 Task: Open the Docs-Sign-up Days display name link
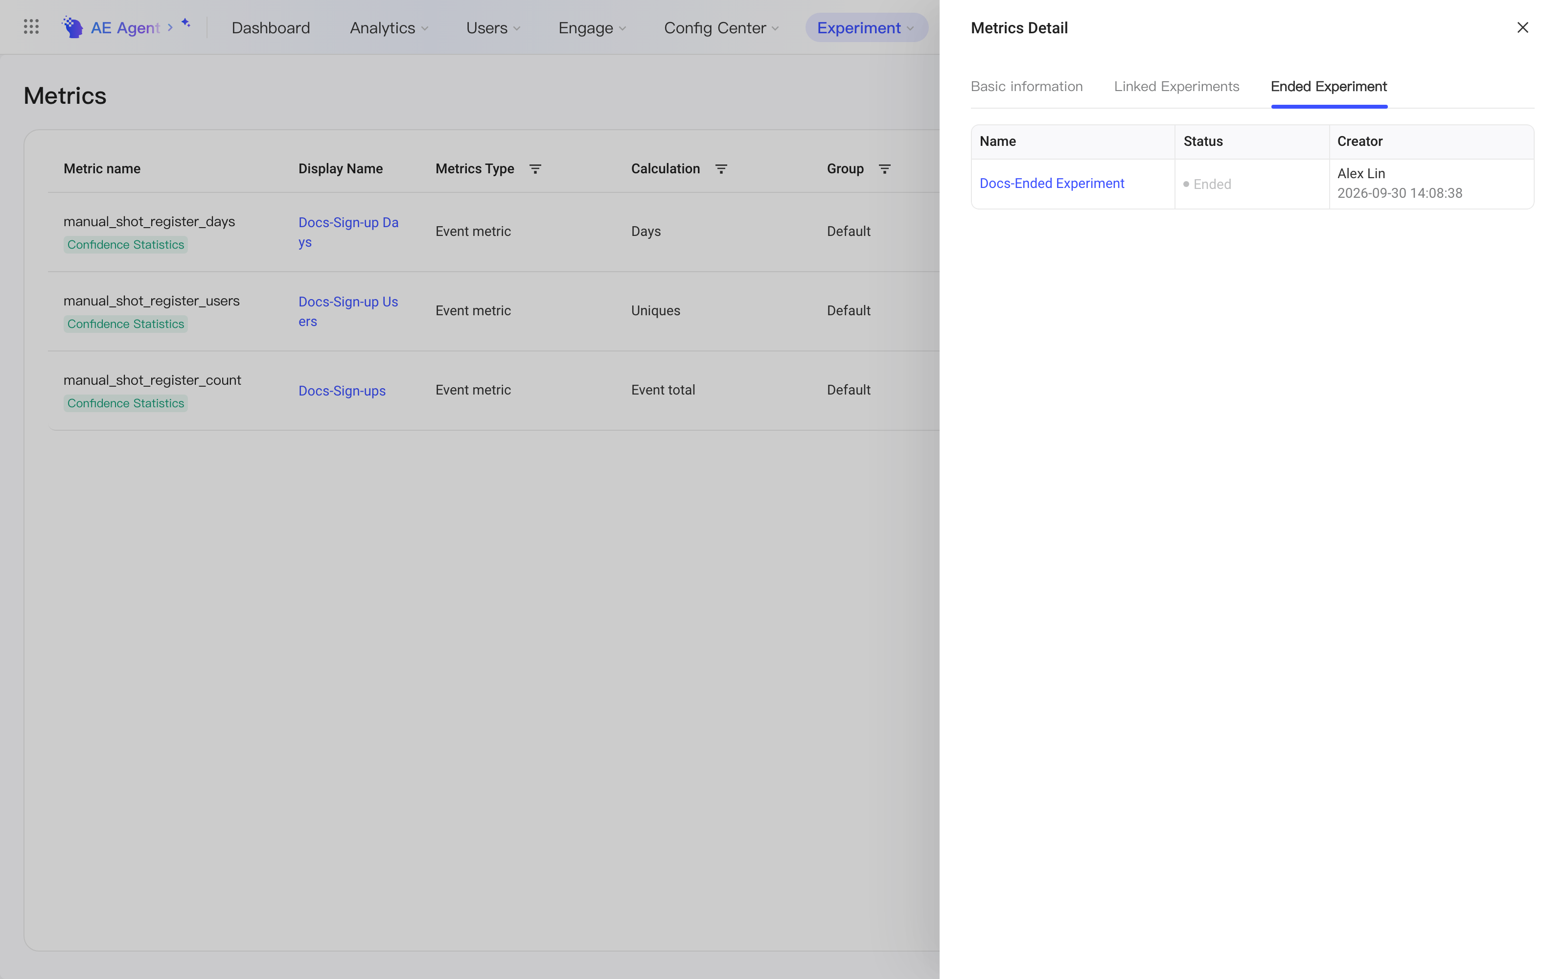pos(348,232)
